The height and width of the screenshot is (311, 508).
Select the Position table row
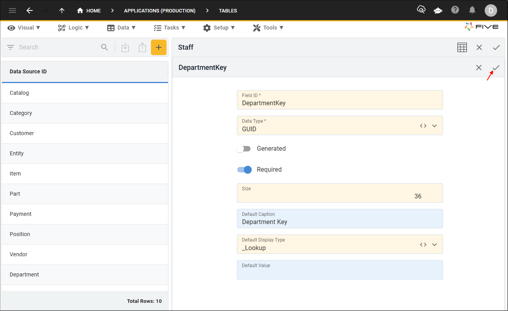(85, 234)
